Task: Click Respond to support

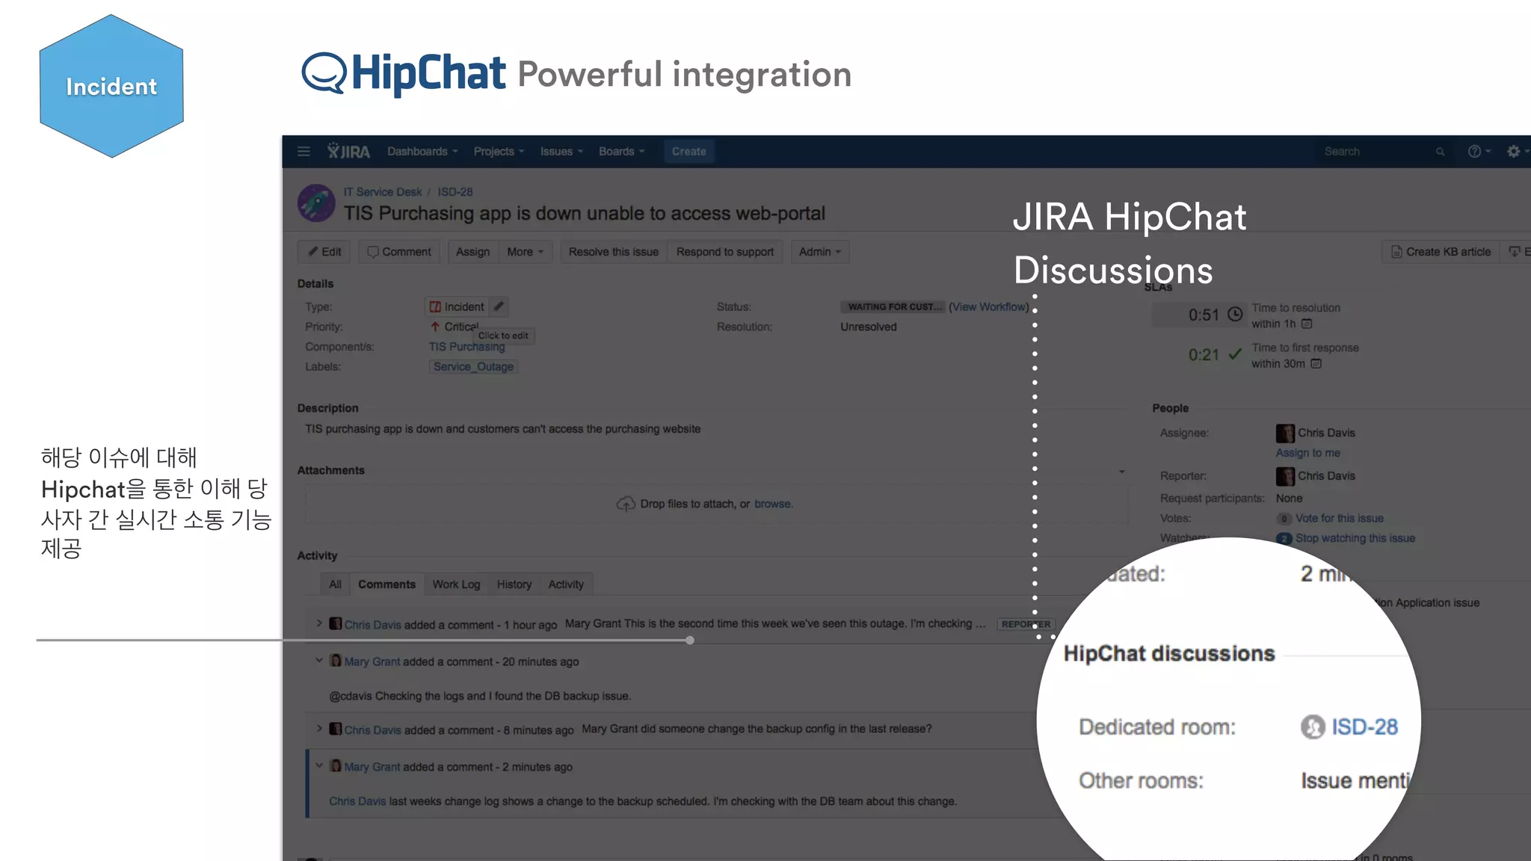Action: pyautogui.click(x=725, y=252)
